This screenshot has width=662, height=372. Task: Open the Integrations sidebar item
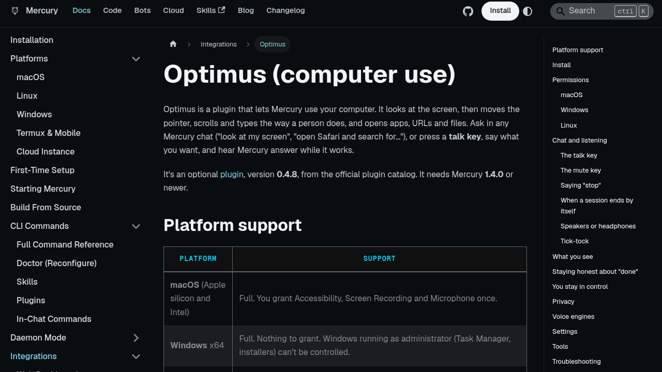point(33,356)
